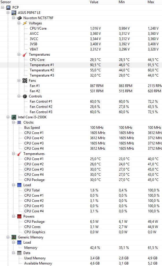Viewport: 162px width, 266px height.
Task: Click the gray Data icon
Action: tap(19, 253)
